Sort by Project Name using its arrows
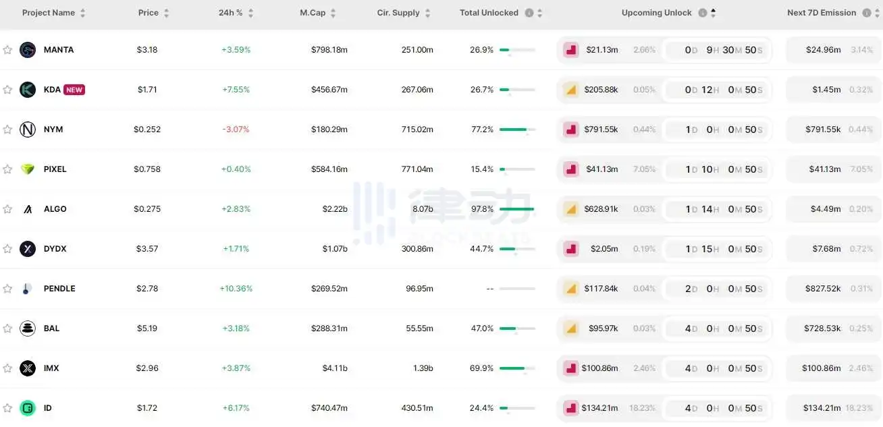Viewport: 883px width, 427px height. [82, 13]
